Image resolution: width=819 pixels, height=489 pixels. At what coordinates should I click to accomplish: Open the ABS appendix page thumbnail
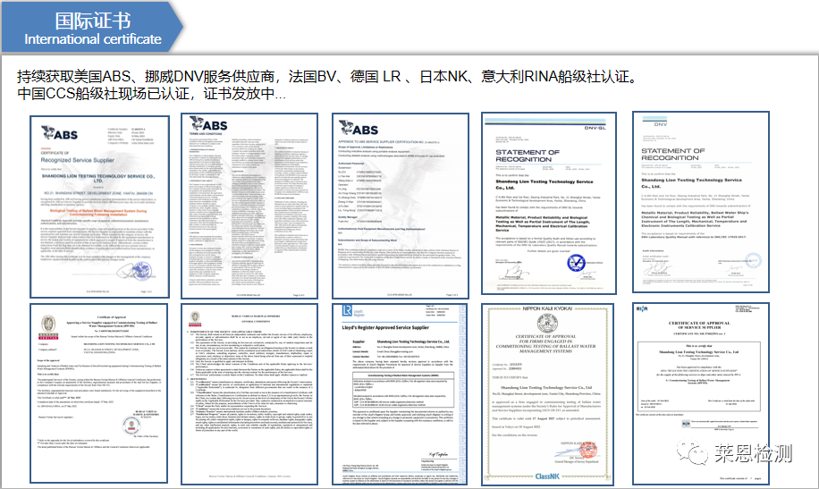coord(400,206)
